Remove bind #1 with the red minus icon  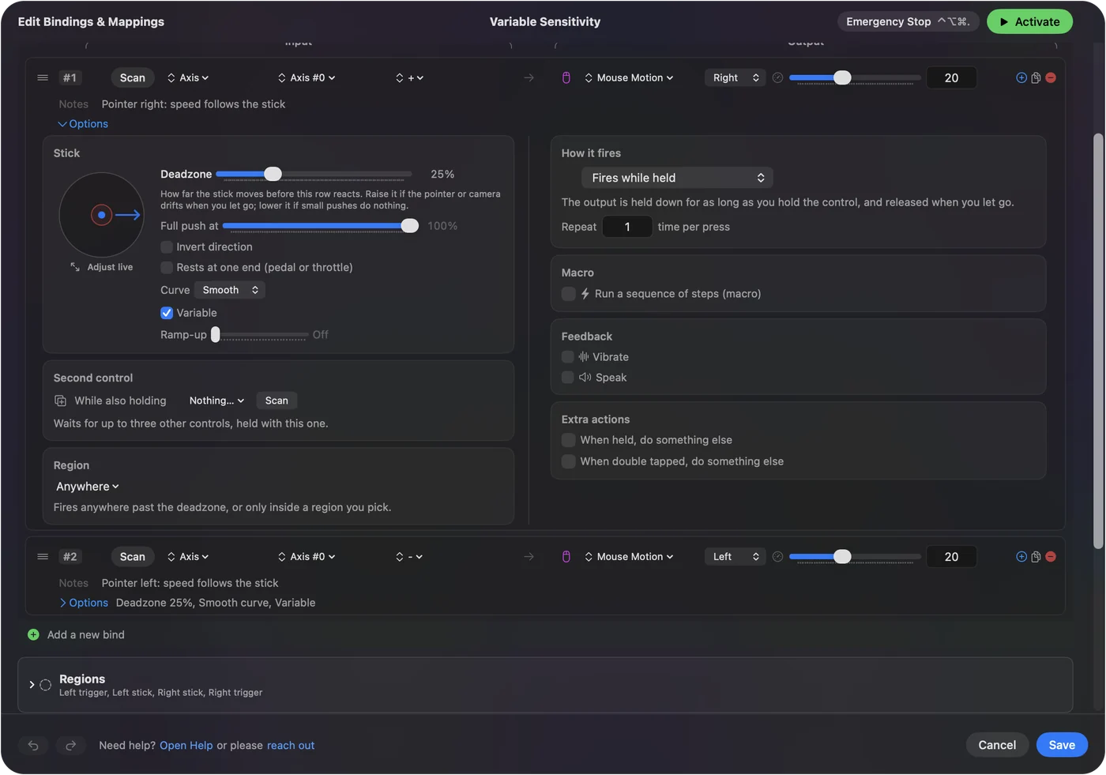(1051, 77)
